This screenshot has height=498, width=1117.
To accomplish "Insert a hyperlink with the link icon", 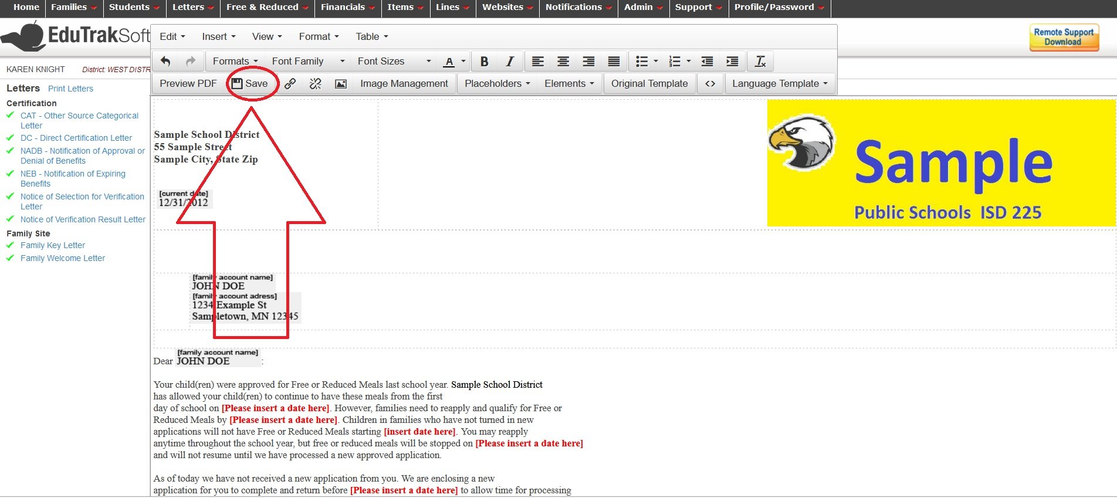I will click(290, 84).
